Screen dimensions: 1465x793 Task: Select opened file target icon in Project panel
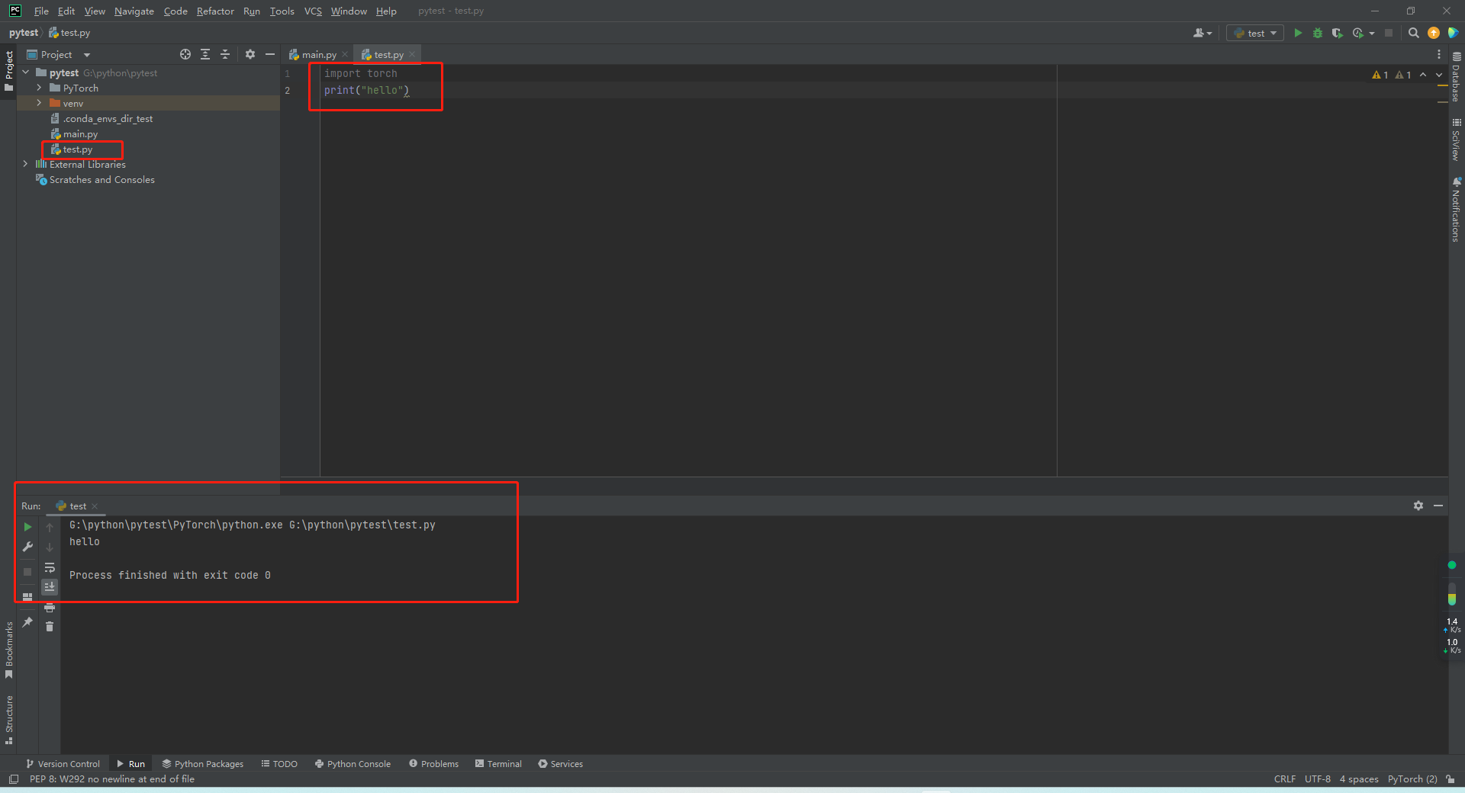coord(185,54)
